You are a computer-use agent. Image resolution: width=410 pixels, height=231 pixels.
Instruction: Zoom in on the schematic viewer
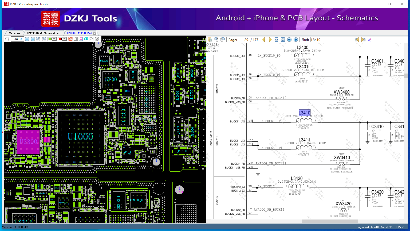tap(296, 40)
